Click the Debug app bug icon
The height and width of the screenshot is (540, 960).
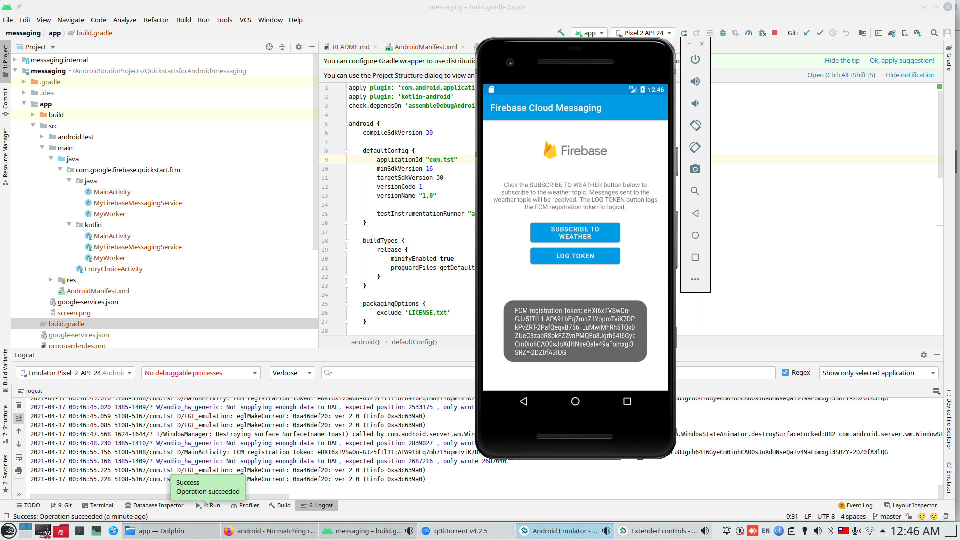(x=723, y=33)
